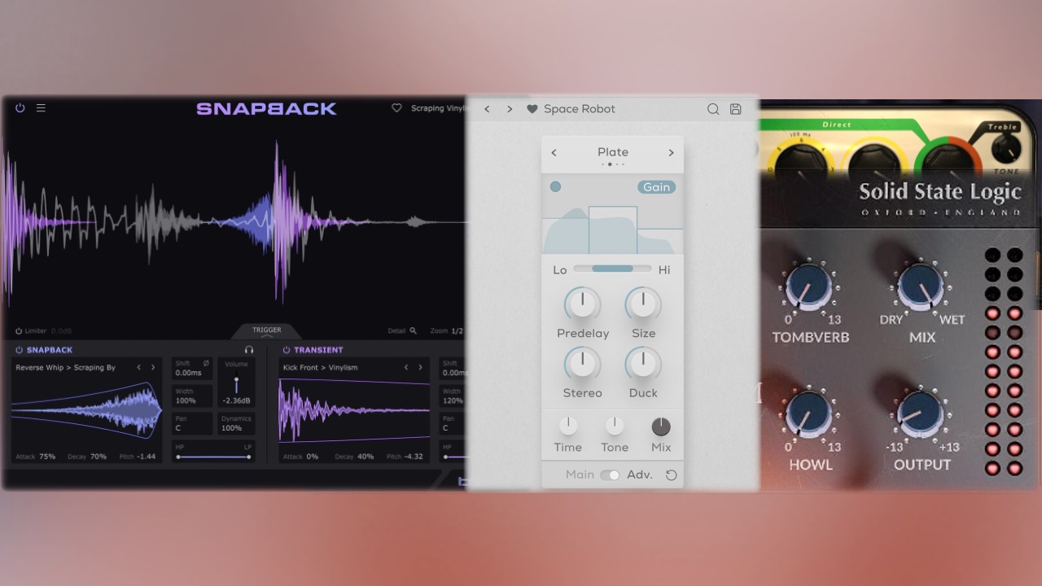Click the Scraping Vinyl preset name
The height and width of the screenshot is (586, 1042).
click(440, 108)
